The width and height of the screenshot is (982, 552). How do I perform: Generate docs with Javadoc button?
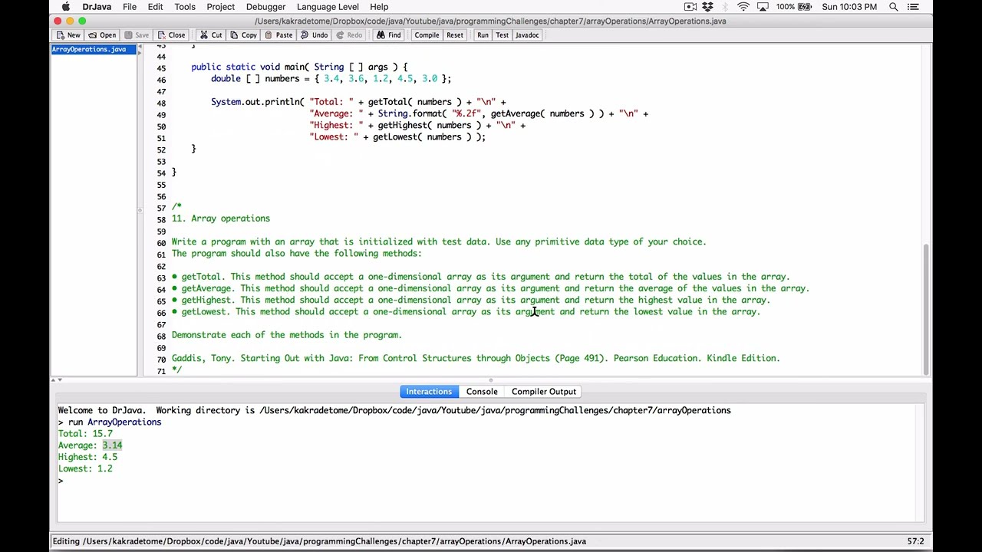(x=527, y=35)
